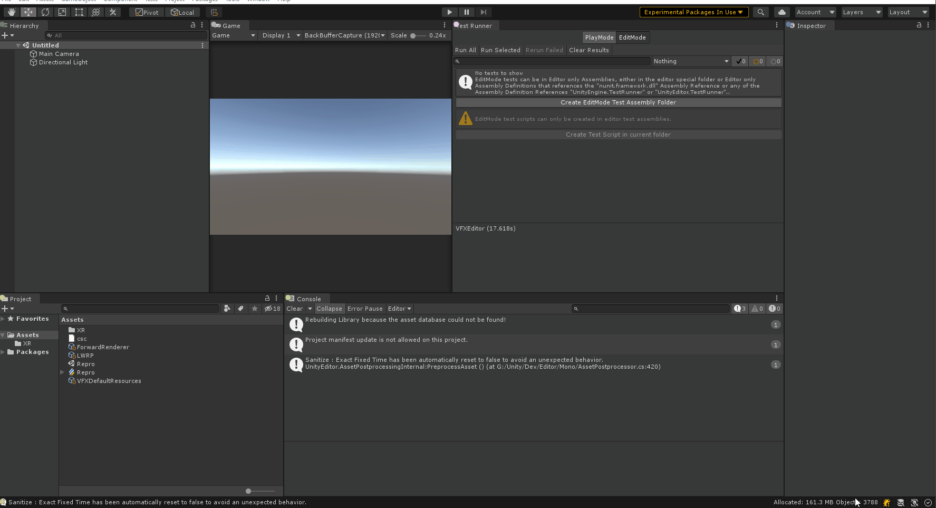Viewport: 936px width, 508px height.
Task: Toggle Local handle rotation mode
Action: pos(182,12)
